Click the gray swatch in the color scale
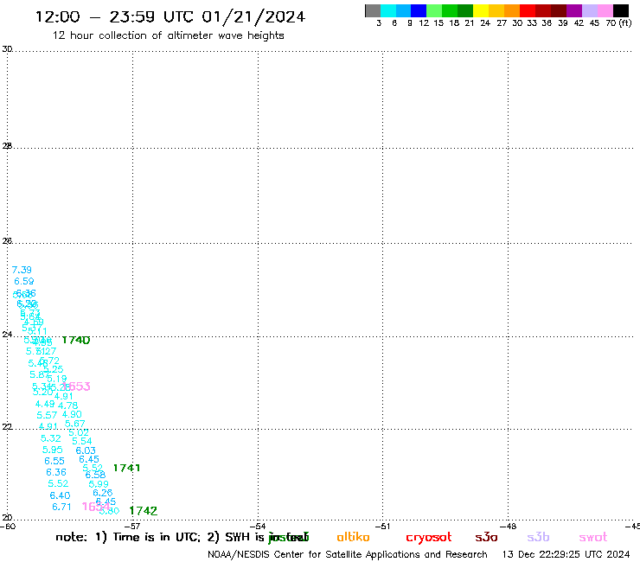 pos(373,10)
